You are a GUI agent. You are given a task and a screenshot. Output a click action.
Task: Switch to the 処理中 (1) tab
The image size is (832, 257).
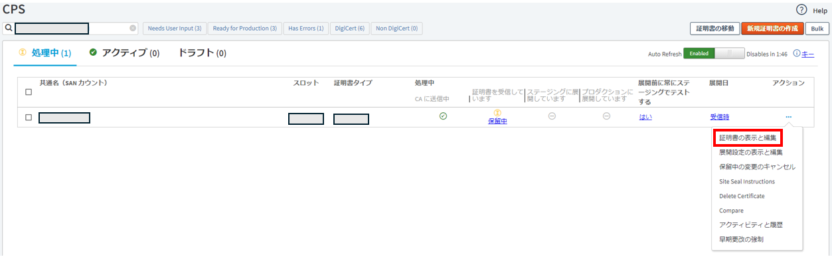pos(45,53)
